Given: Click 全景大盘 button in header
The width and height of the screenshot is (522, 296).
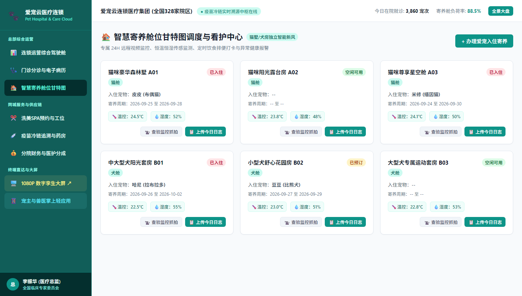Looking at the screenshot, I should click(x=500, y=11).
